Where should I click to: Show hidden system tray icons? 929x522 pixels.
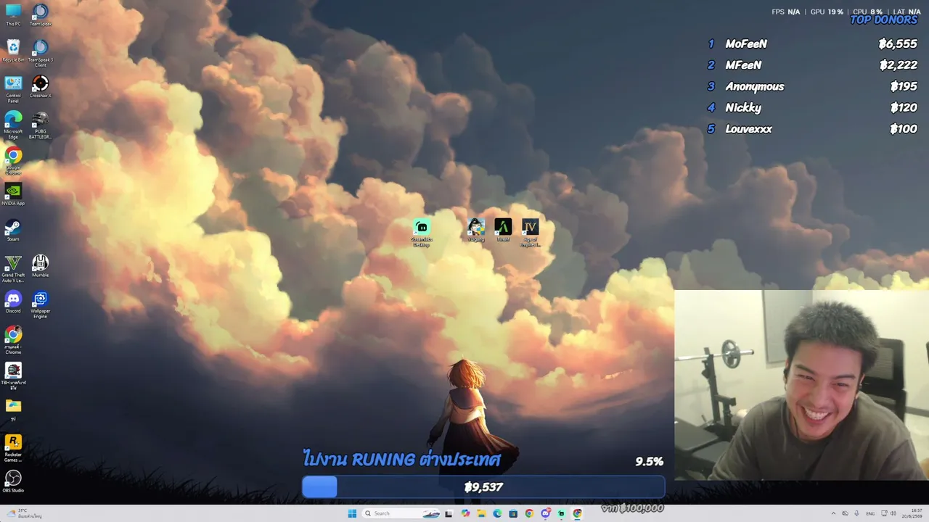click(833, 513)
